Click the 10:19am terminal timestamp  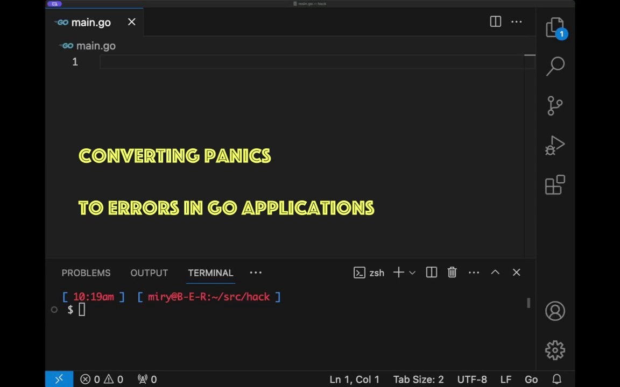pos(93,297)
